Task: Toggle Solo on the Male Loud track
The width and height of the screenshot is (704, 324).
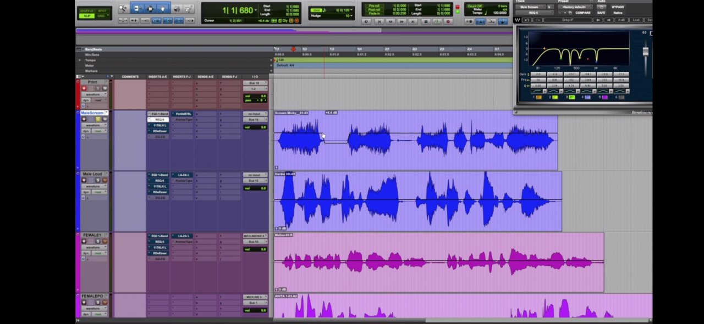Action: 98,180
